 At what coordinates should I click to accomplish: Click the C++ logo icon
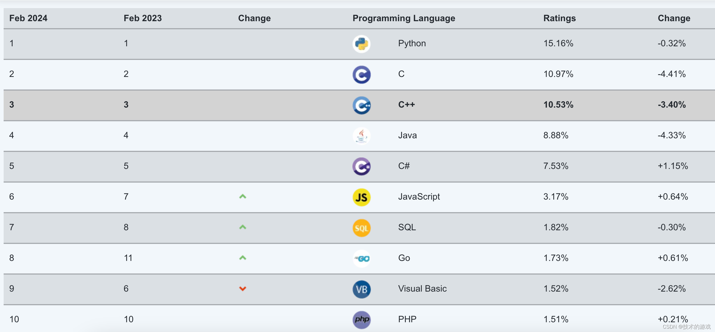pyautogui.click(x=361, y=105)
